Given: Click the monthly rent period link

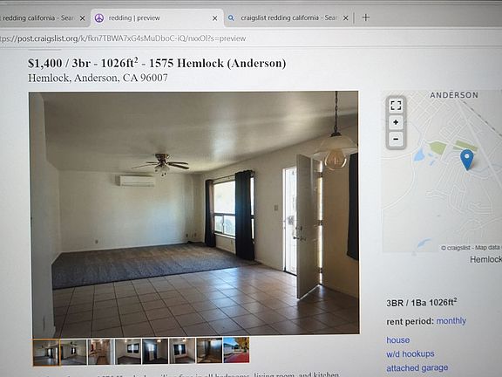Looking at the screenshot, I should click(x=451, y=321).
